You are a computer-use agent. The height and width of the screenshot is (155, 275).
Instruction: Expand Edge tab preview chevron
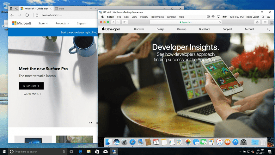click(x=96, y=9)
